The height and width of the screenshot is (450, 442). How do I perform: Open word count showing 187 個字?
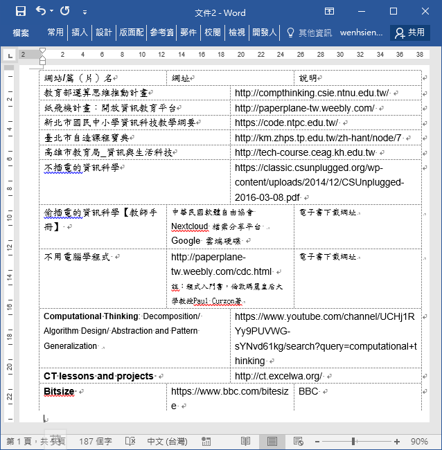click(96, 442)
